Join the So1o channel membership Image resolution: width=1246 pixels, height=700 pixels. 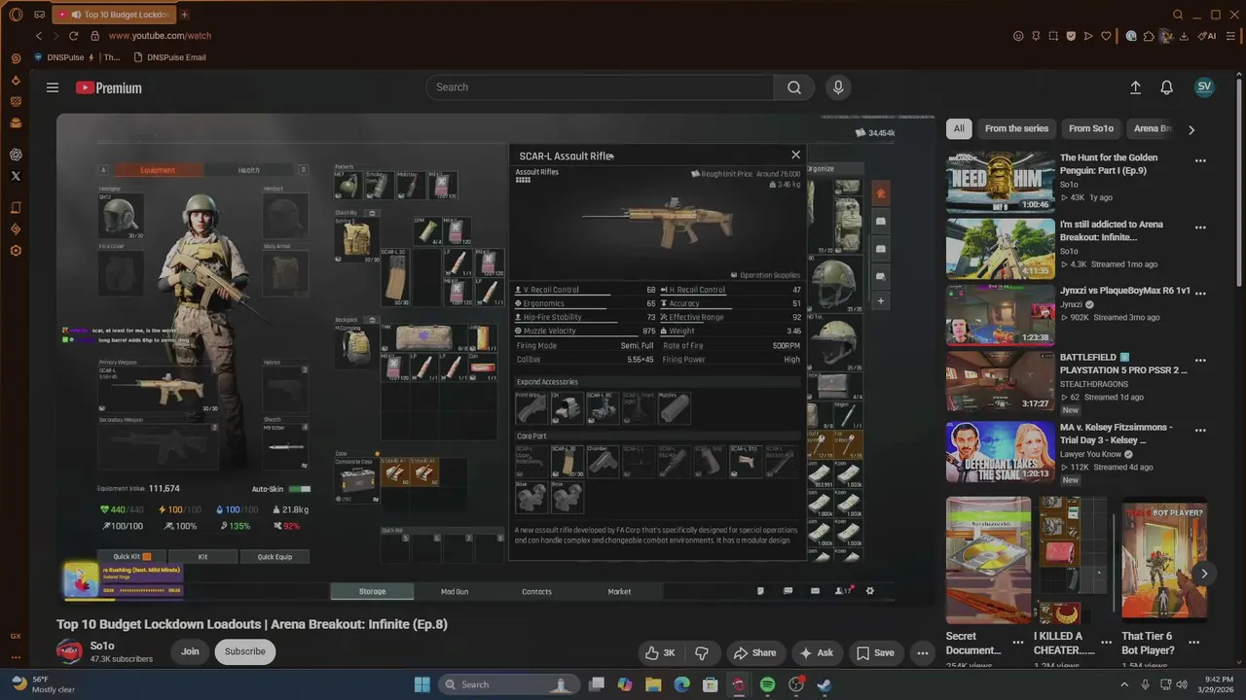pos(190,651)
